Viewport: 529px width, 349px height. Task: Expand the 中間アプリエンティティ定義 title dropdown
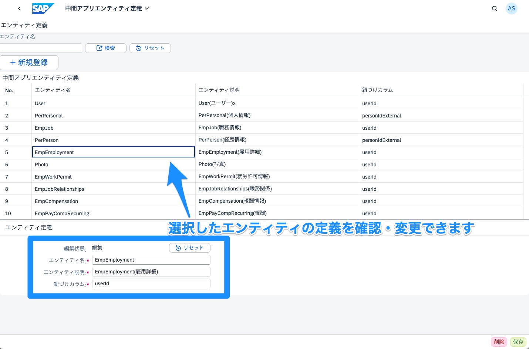[107, 9]
